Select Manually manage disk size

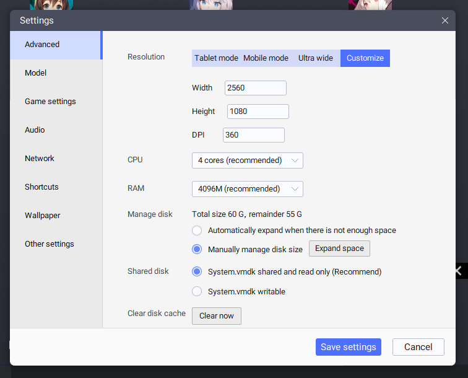coord(197,249)
